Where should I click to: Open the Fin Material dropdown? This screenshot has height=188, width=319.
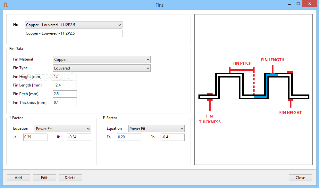[x=102, y=60]
